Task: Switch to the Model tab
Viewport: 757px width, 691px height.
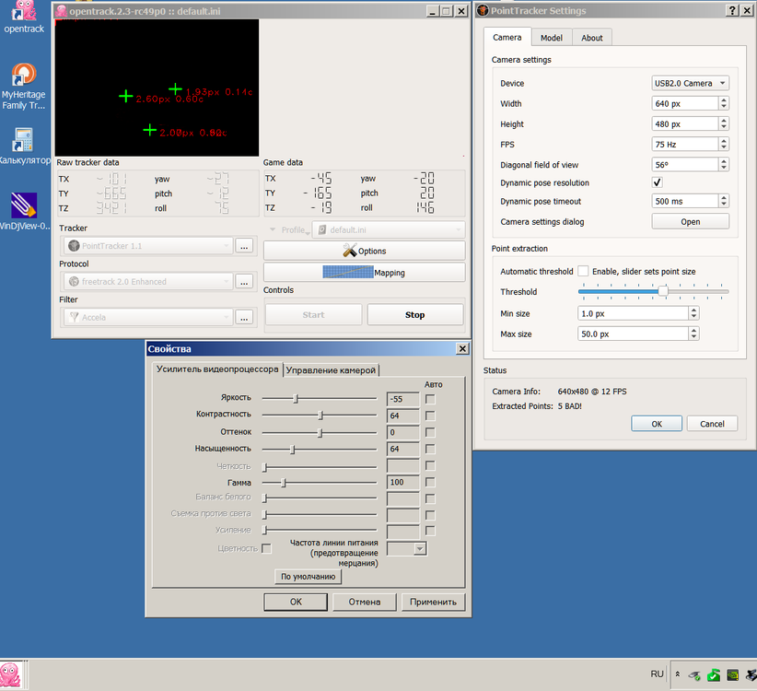Action: (x=551, y=38)
